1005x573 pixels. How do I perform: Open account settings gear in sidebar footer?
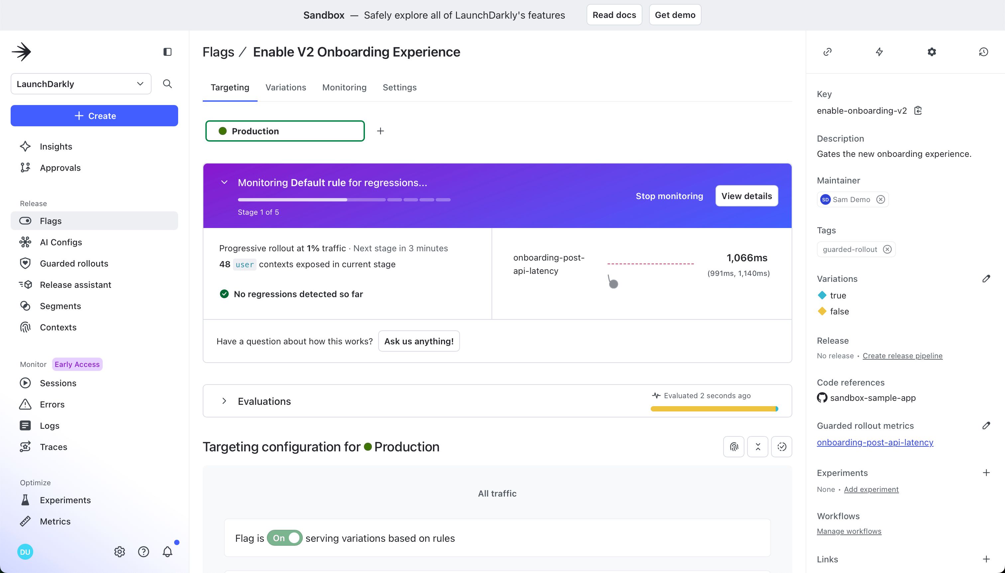120,552
